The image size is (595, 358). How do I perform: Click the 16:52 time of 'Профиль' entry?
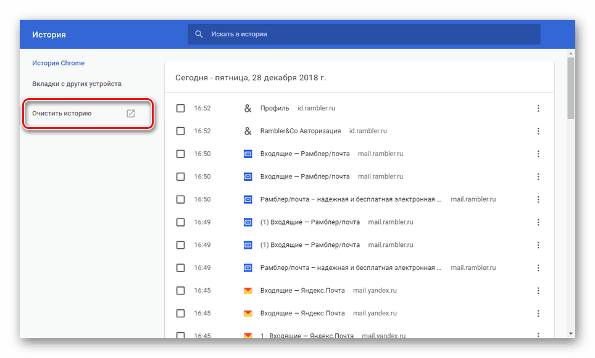202,108
